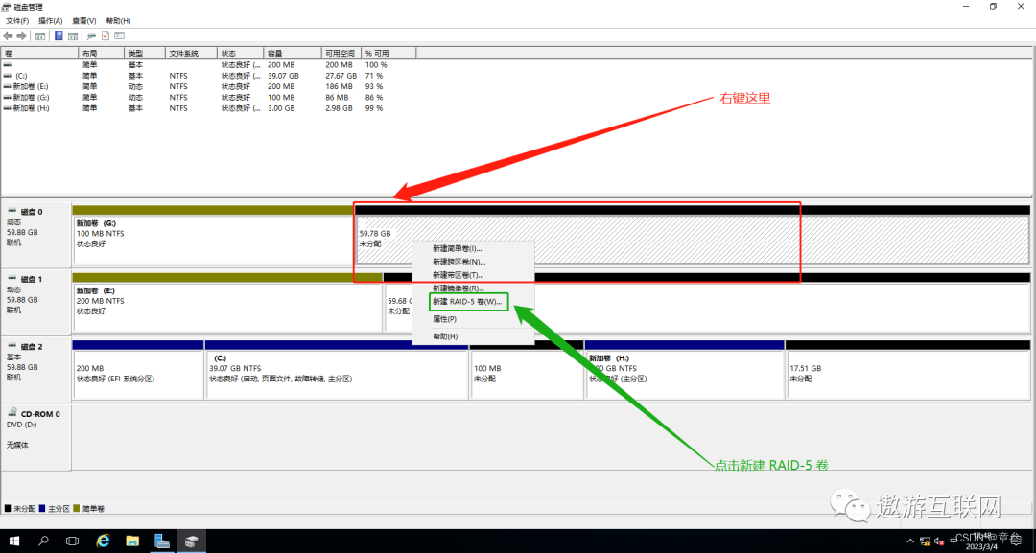
Task: Choose 新建简单卷(I)... from the context menu
Action: [x=473, y=249]
